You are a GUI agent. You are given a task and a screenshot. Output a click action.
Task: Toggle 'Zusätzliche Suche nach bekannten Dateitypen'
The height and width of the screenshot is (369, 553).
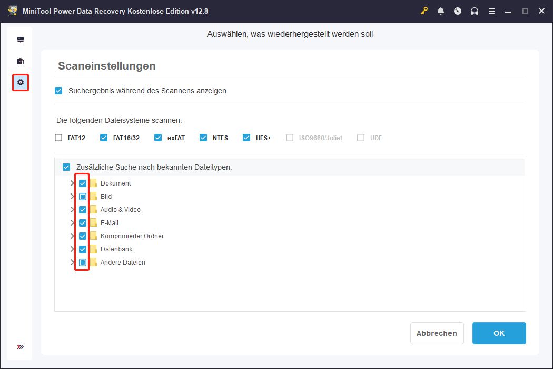coord(66,167)
